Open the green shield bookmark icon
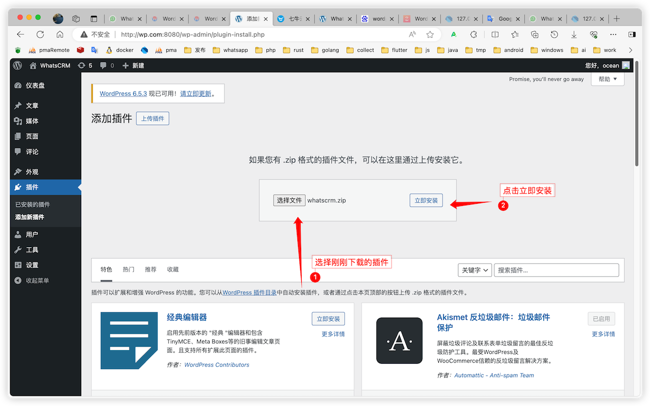Image resolution: width=650 pixels, height=406 pixels. [x=17, y=50]
